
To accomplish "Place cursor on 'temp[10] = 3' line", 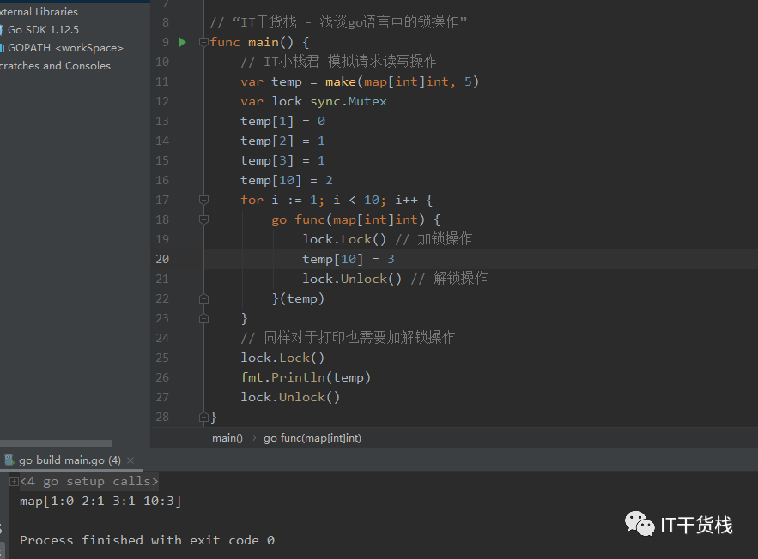I will click(348, 259).
